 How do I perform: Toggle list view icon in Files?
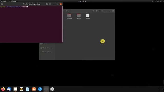point(97,11)
